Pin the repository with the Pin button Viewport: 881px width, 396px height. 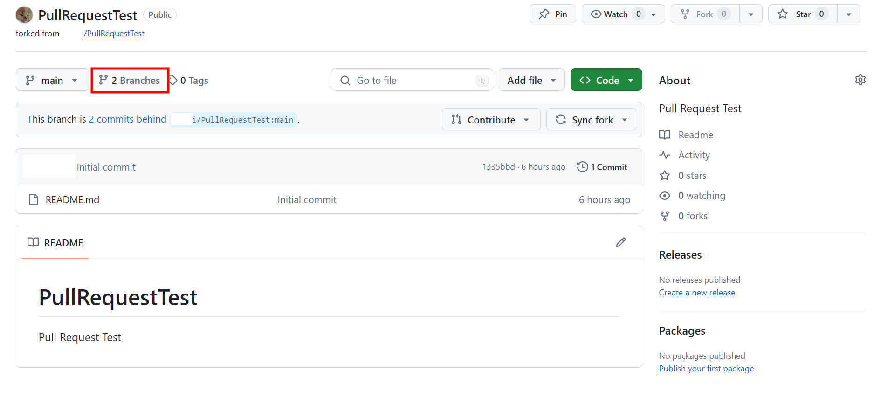[x=553, y=14]
